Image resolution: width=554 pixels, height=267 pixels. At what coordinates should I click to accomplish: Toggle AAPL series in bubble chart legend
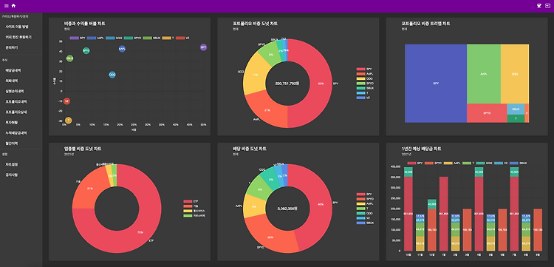point(96,38)
